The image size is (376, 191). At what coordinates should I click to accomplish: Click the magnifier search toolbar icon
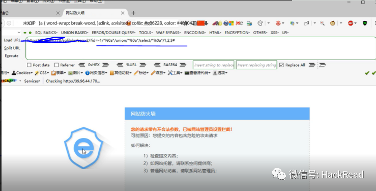pyautogui.click(x=322, y=23)
